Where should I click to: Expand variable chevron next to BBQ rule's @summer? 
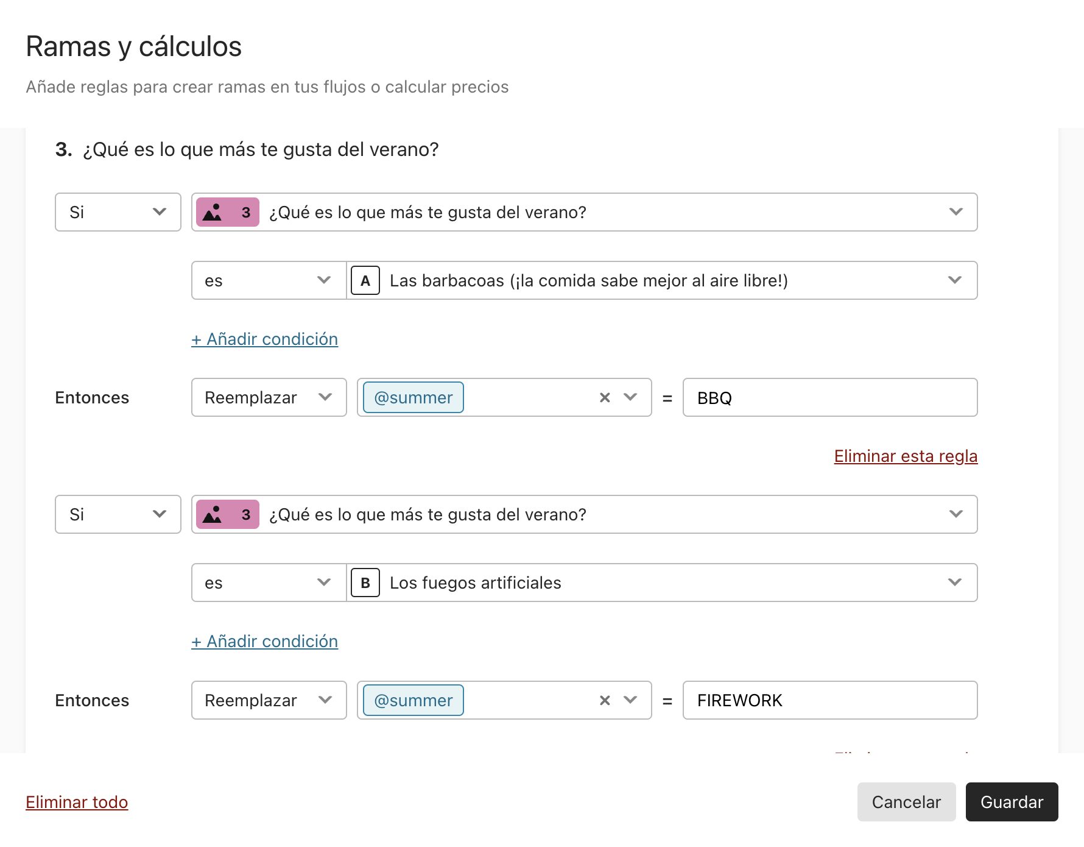(x=630, y=397)
